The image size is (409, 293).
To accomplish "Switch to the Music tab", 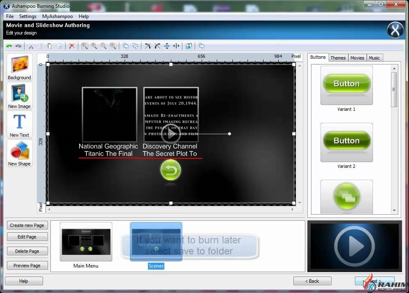I will [x=374, y=58].
